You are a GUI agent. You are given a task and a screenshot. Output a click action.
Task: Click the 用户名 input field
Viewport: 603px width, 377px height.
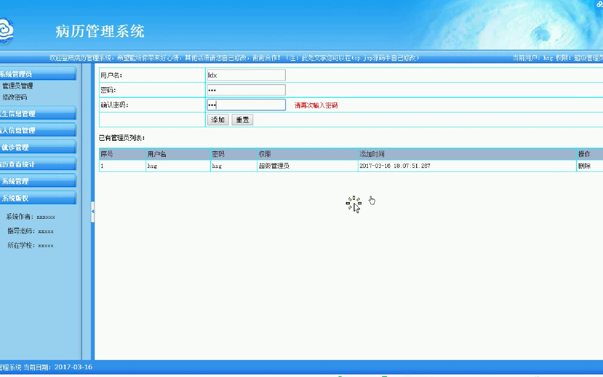[x=246, y=74]
